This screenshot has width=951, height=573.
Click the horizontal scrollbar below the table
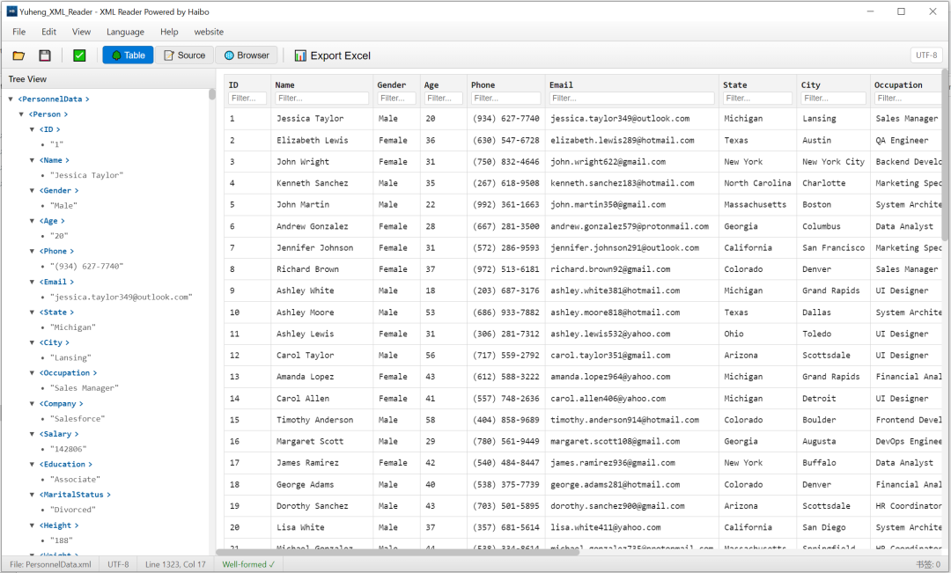398,552
